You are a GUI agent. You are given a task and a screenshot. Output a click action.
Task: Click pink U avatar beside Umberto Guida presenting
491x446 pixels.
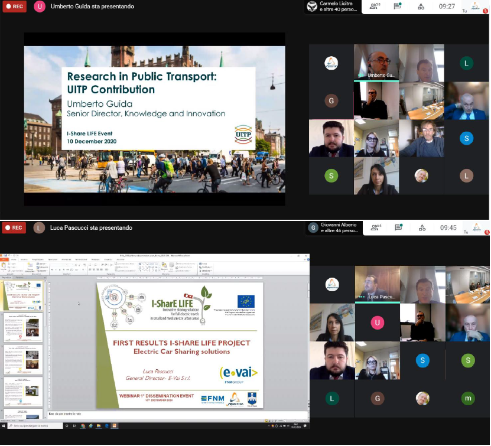(x=40, y=6)
